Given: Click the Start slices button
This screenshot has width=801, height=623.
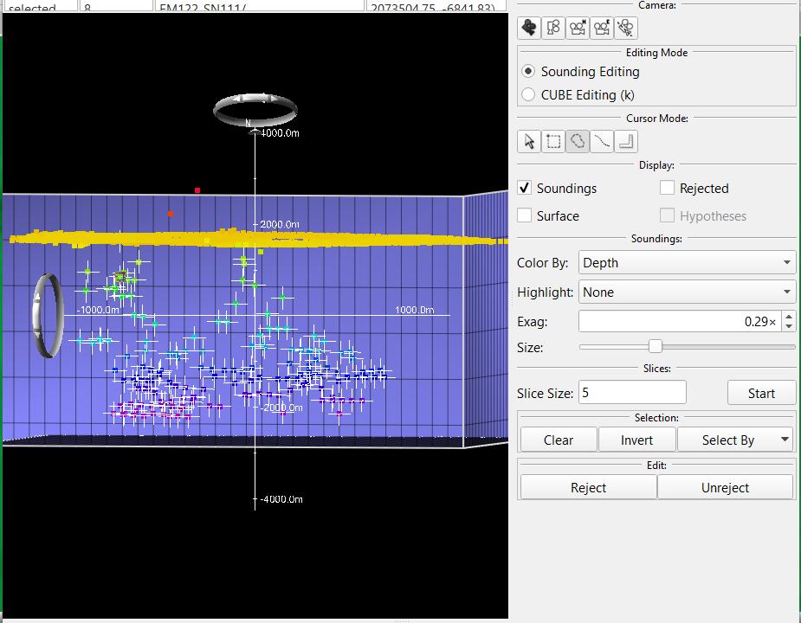Looking at the screenshot, I should 761,393.
